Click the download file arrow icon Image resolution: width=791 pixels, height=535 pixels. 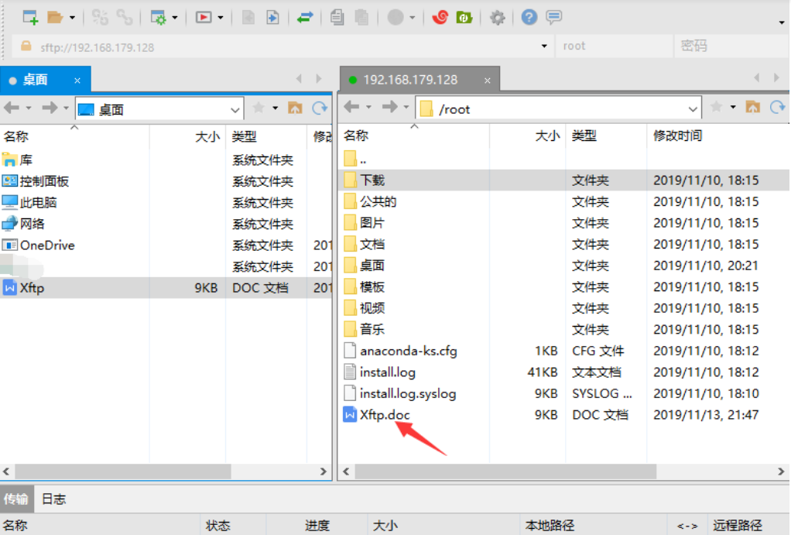[272, 18]
